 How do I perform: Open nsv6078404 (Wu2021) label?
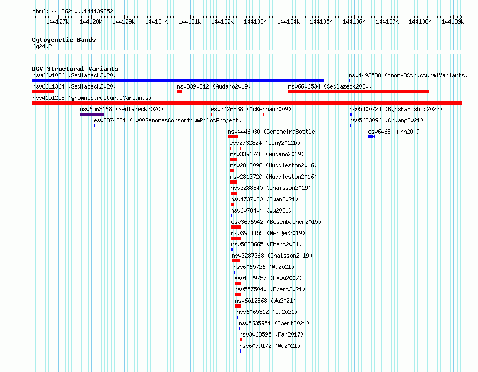[261, 210]
